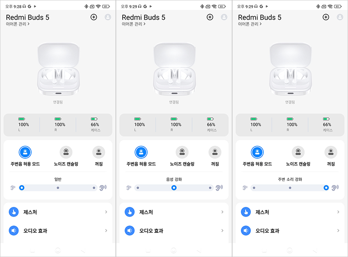The image size is (348, 257).
Task: Tap the loud ear icon right of 주변 소리 강화 slider
Action: pos(335,188)
